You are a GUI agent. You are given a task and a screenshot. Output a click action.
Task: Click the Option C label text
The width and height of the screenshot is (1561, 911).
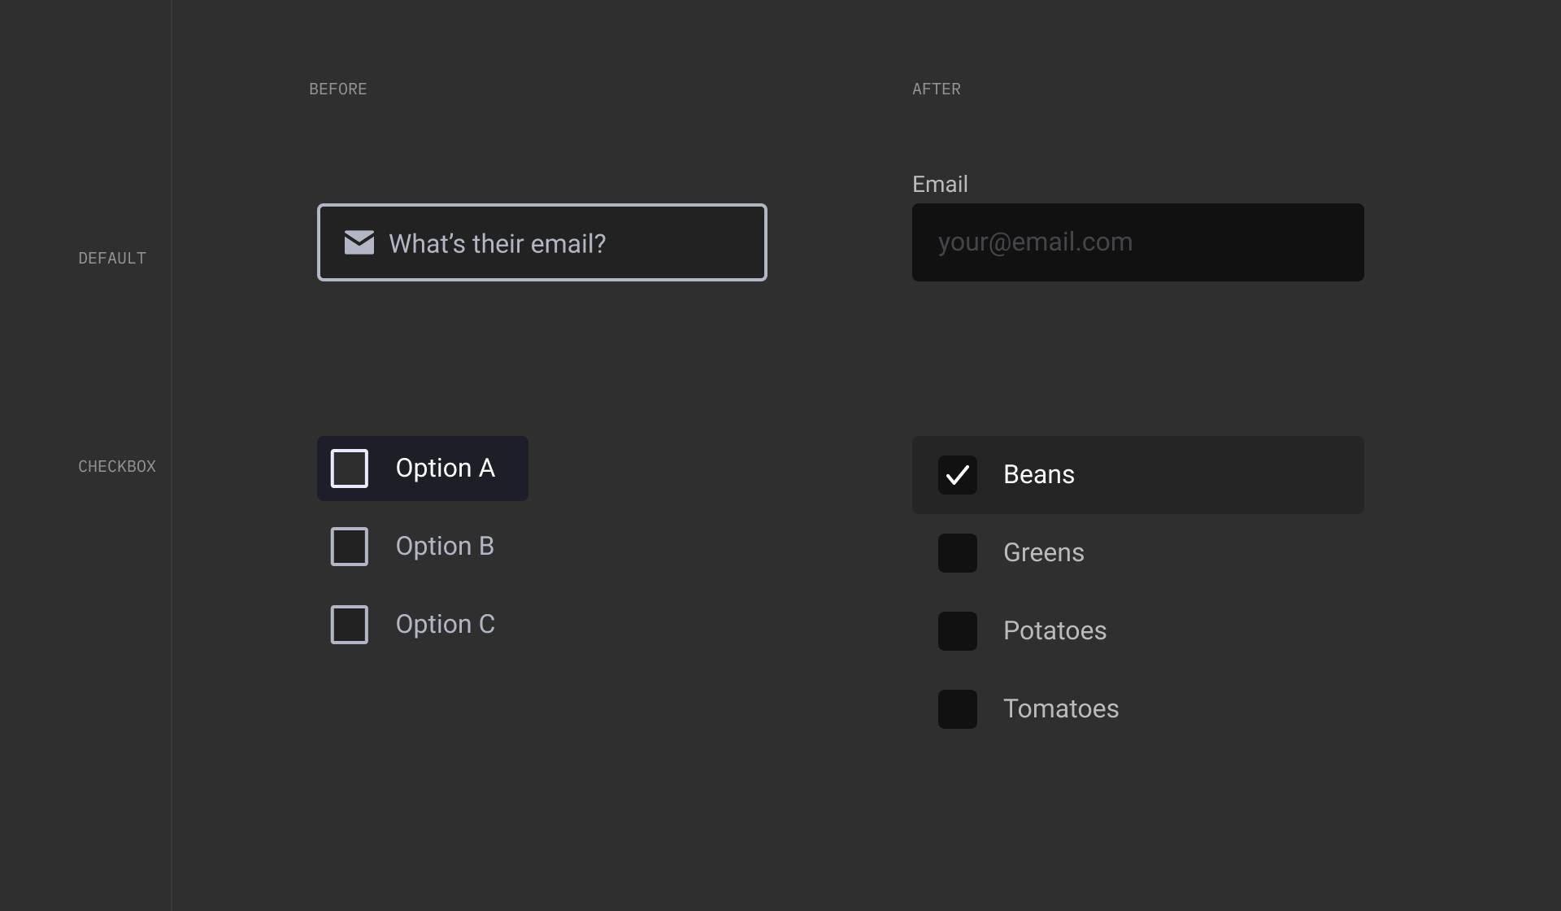(445, 625)
